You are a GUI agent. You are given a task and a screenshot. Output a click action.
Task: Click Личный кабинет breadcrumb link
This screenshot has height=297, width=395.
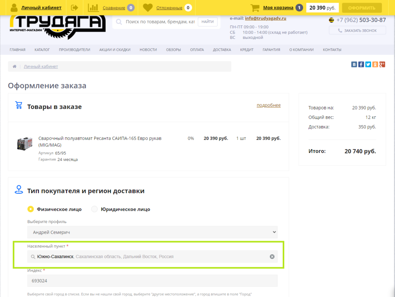(41, 66)
